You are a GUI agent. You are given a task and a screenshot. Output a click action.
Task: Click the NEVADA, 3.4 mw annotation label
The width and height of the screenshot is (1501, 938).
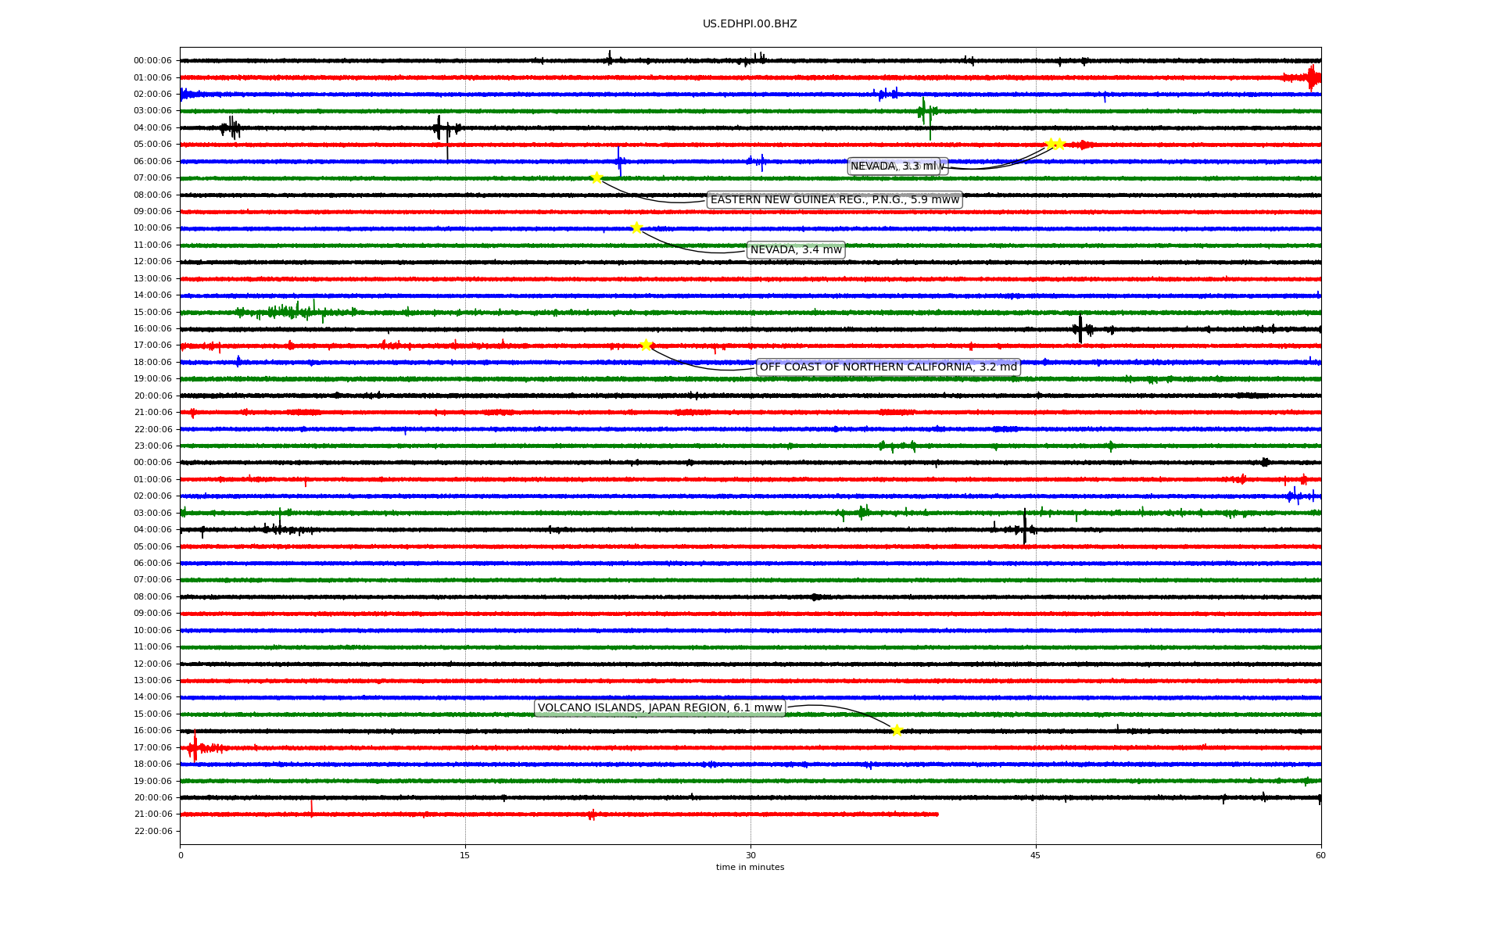click(x=796, y=250)
